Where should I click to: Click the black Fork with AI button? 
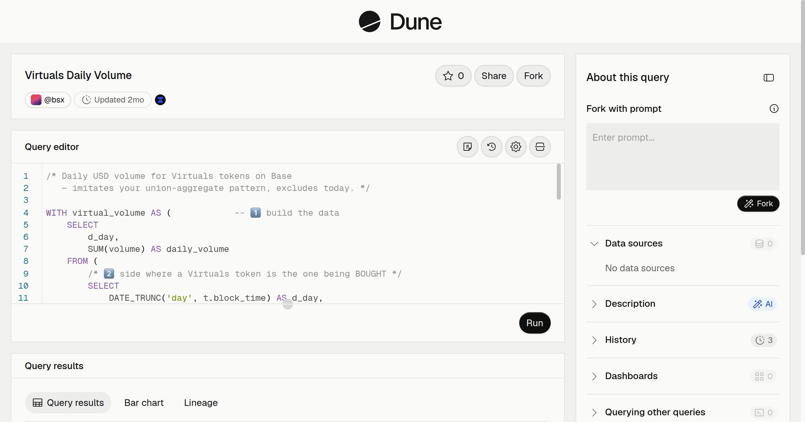coord(758,204)
